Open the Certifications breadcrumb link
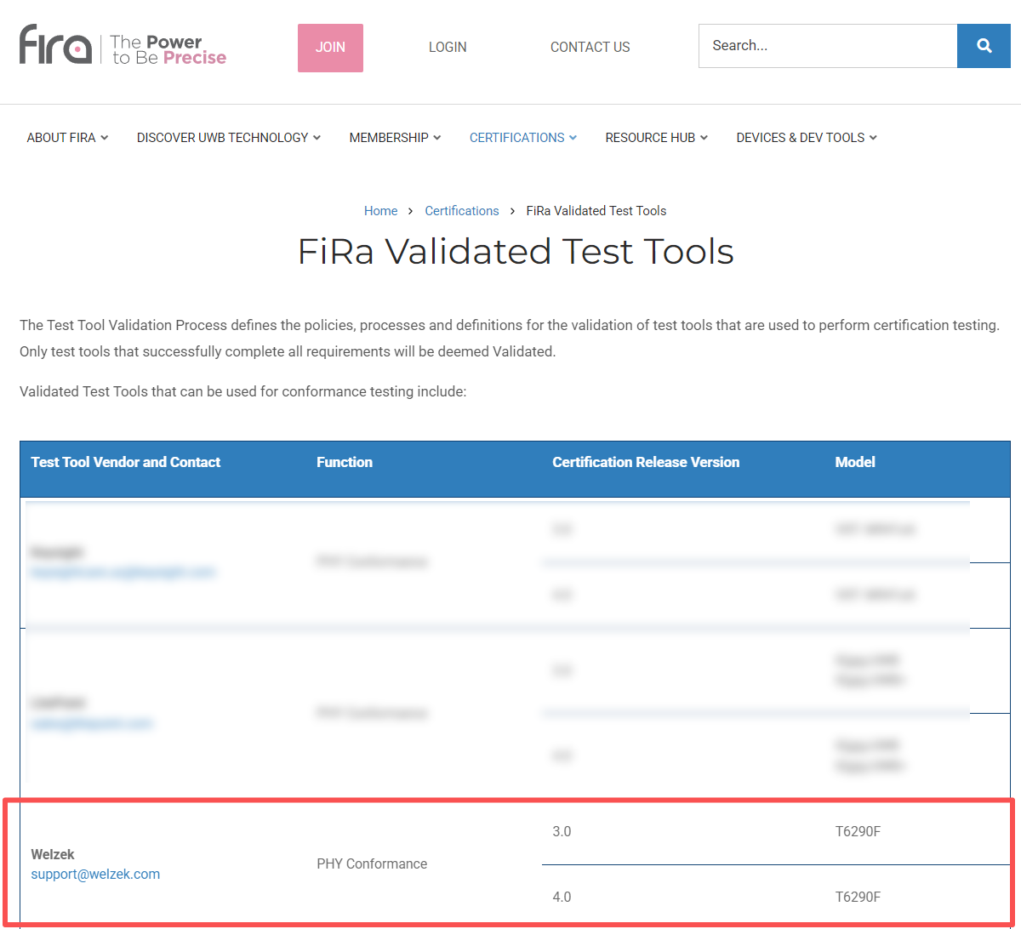1021x929 pixels. coord(462,210)
